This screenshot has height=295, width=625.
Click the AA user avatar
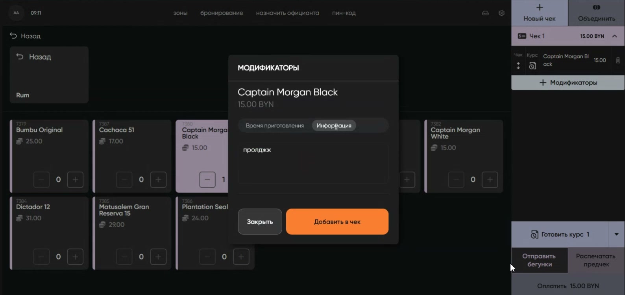pyautogui.click(x=16, y=13)
